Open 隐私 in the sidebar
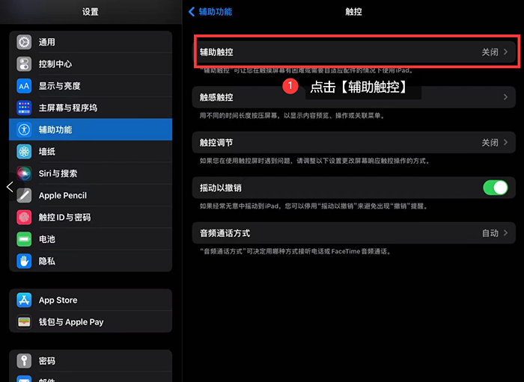The width and height of the screenshot is (524, 382). pyautogui.click(x=91, y=261)
